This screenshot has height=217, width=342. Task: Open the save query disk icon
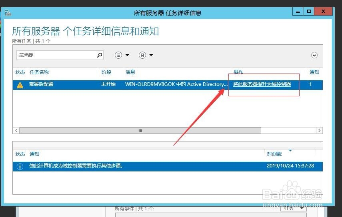tap(142, 55)
